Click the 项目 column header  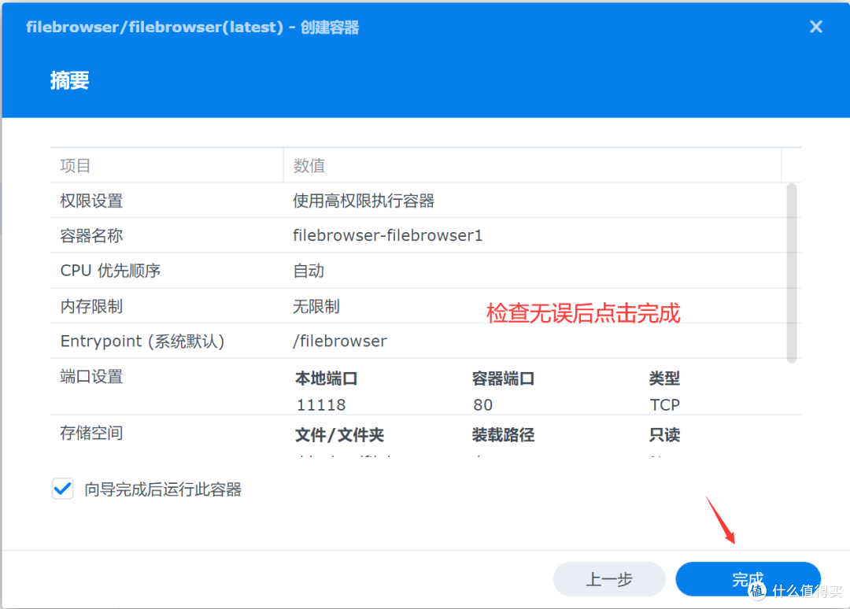76,165
